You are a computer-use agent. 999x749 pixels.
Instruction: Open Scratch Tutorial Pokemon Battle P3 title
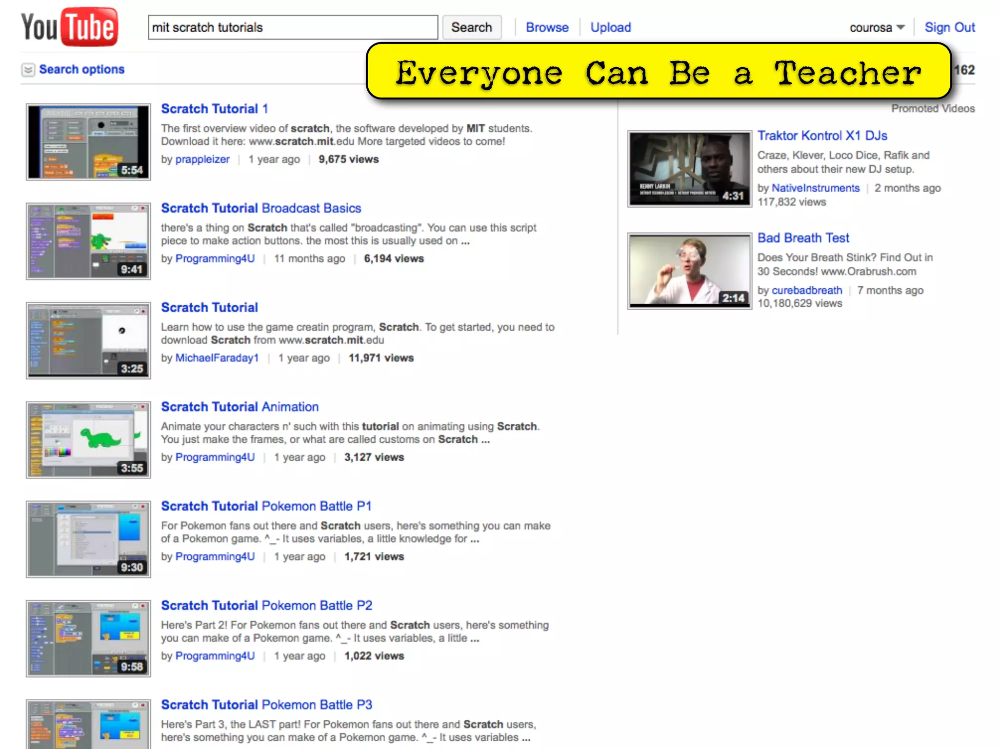[266, 705]
